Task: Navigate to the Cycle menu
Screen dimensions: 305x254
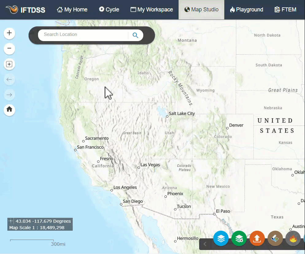Action: [x=109, y=10]
